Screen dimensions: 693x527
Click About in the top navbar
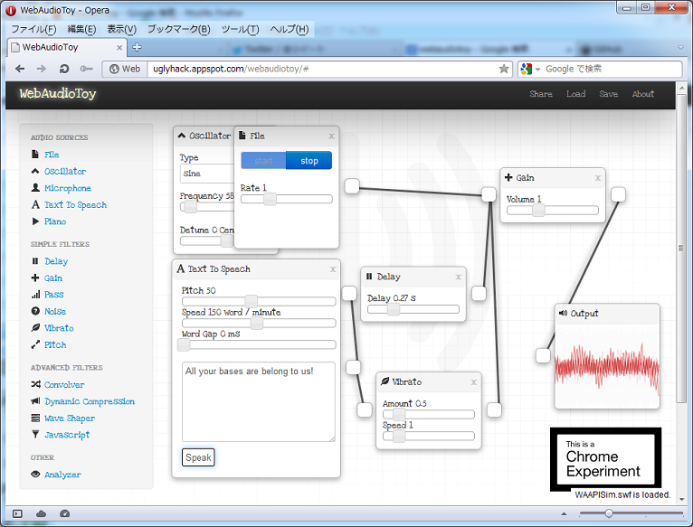642,94
